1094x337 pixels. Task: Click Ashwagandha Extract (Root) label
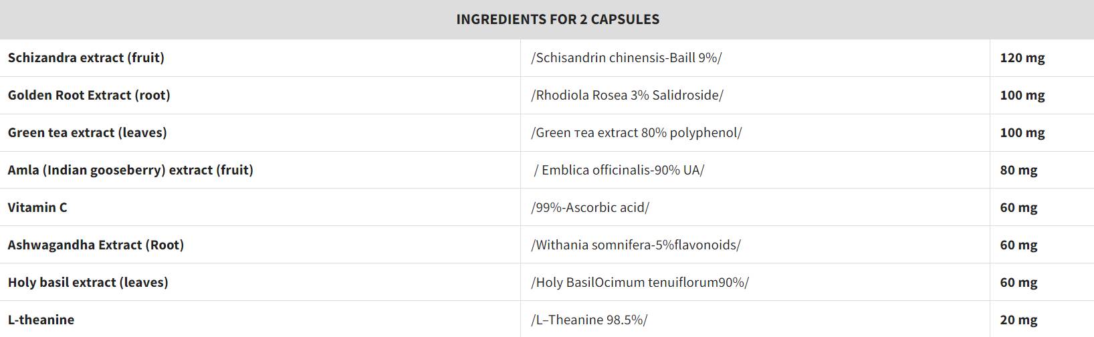click(x=96, y=245)
